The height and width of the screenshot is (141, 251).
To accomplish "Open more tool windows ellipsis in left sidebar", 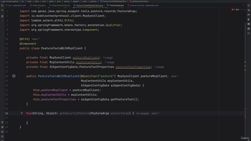I will (x=2, y=21).
